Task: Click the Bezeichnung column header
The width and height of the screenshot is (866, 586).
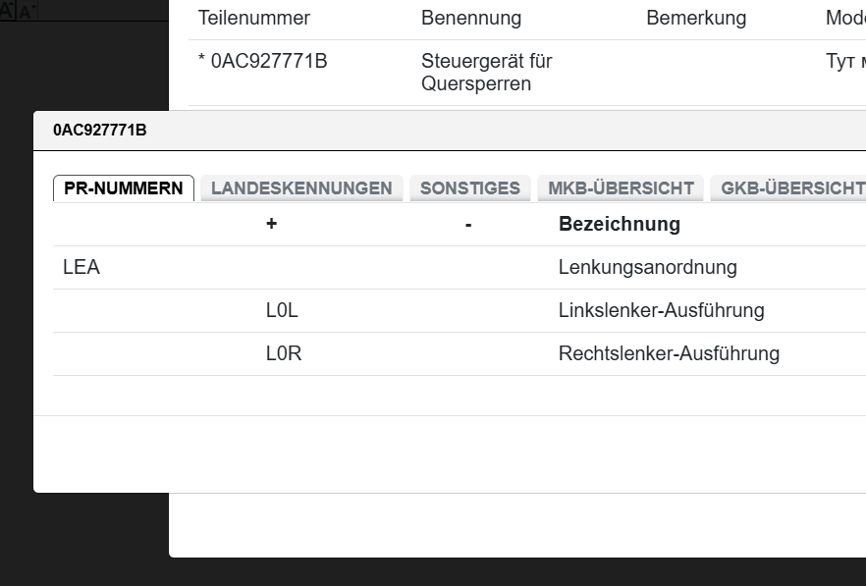Action: tap(619, 224)
